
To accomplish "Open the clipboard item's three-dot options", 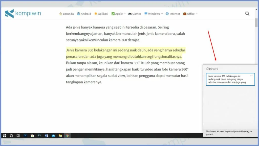I will 251,76.
